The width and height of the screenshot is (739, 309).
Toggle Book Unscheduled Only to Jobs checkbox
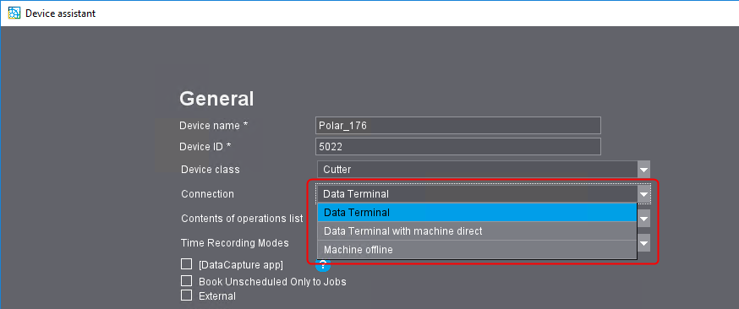tap(187, 281)
